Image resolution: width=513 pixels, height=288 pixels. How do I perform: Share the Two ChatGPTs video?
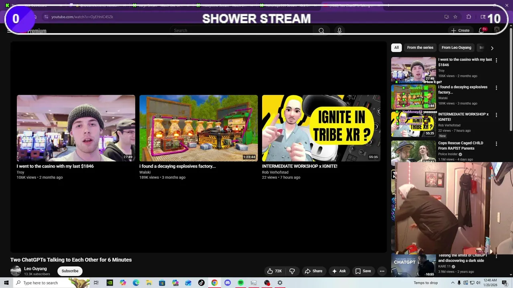click(x=313, y=271)
